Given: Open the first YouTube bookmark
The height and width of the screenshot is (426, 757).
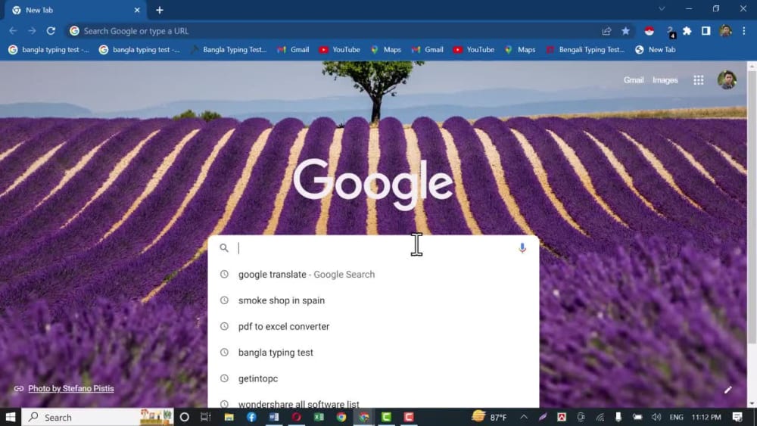Looking at the screenshot, I should [339, 50].
